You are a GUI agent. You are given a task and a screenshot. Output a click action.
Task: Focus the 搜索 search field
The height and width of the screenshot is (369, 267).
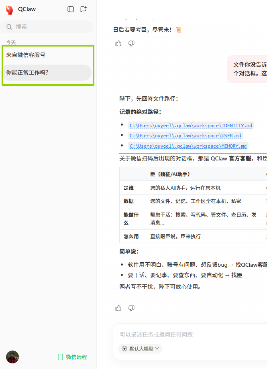47,27
